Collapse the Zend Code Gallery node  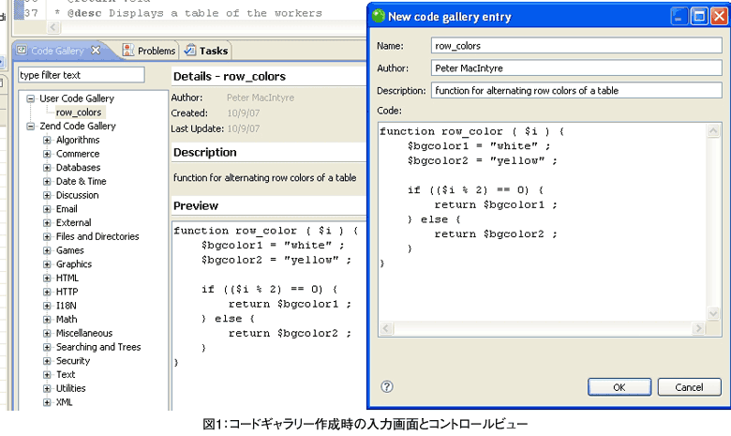point(30,127)
